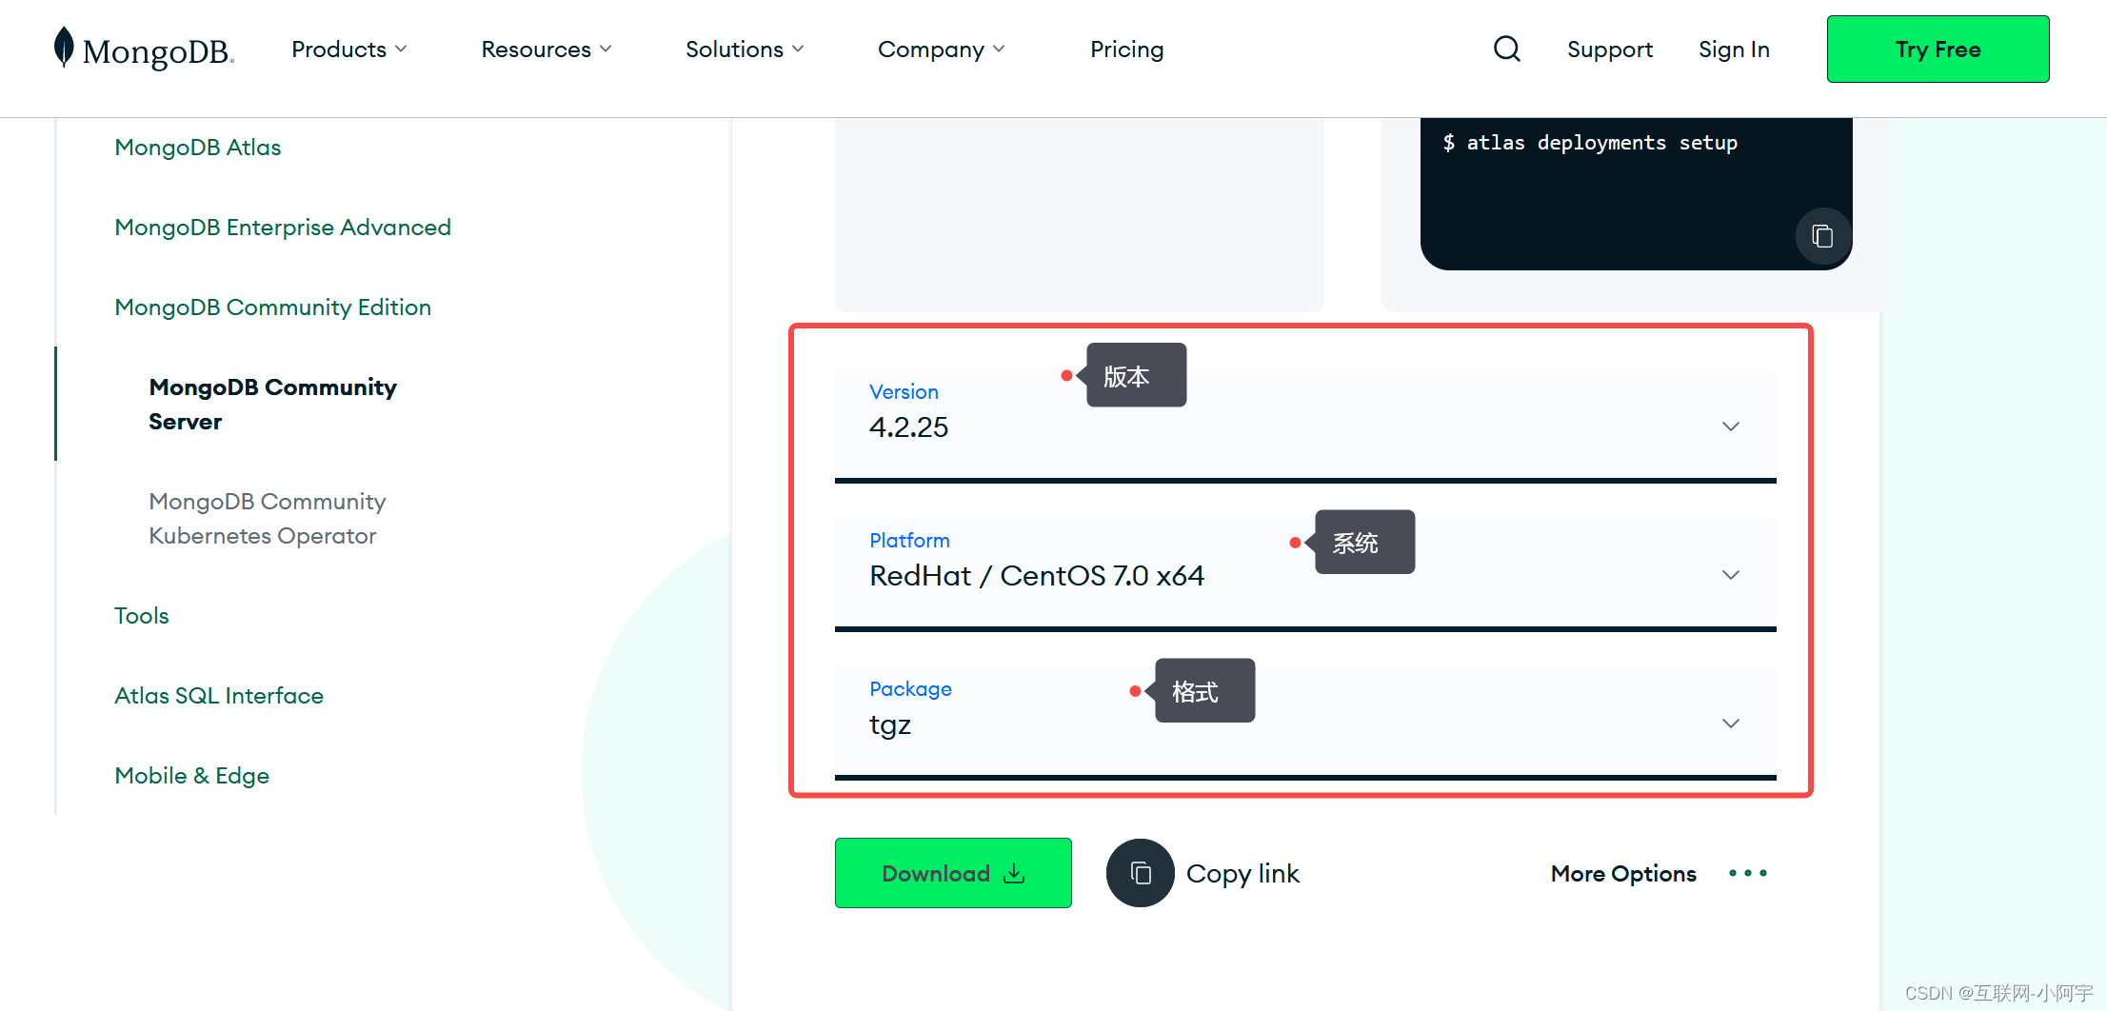This screenshot has height=1011, width=2107.
Task: Click the download arrow on Download button
Action: [x=1012, y=873]
